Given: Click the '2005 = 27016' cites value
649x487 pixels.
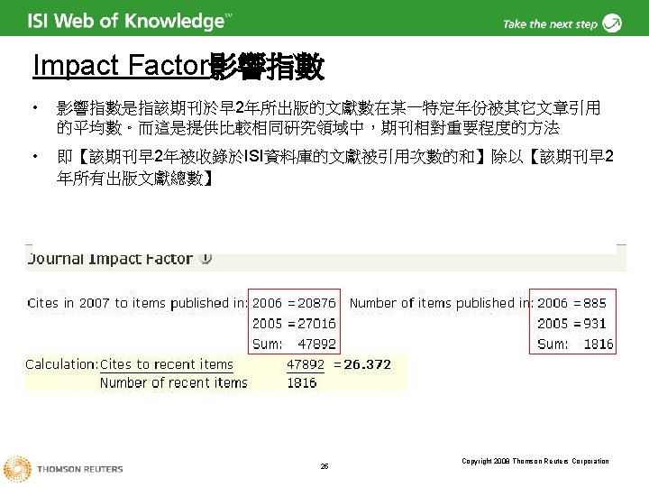Looking at the screenshot, I should 294,324.
